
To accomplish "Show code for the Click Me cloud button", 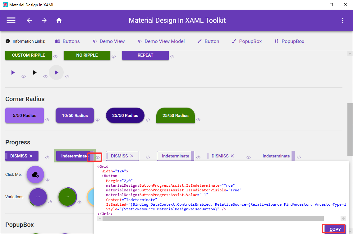I will point(48,180).
